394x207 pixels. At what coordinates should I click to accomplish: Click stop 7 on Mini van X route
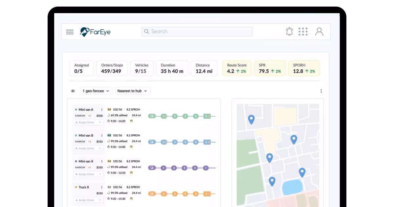click(206, 168)
